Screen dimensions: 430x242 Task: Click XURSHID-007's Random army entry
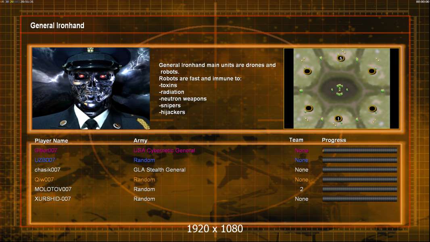144,199
